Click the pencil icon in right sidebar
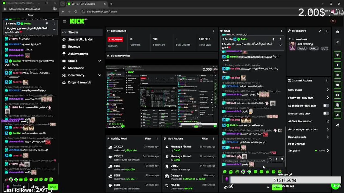The height and width of the screenshot is (193, 344). (338, 42)
